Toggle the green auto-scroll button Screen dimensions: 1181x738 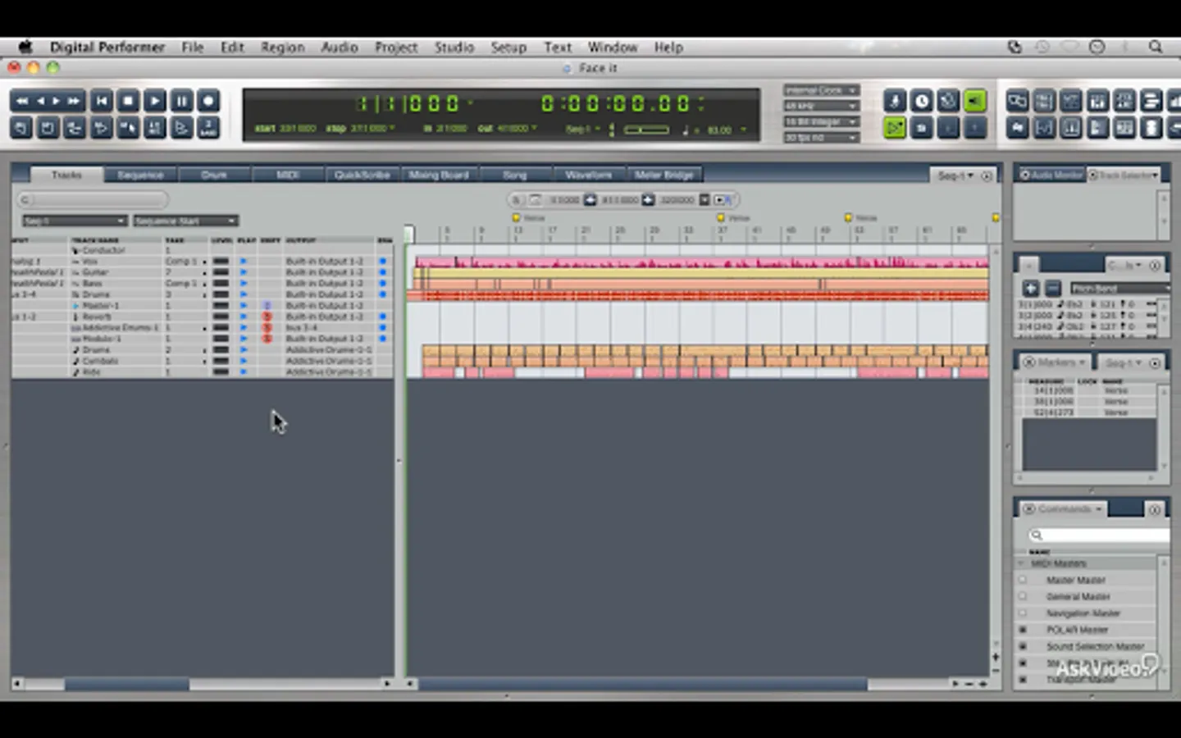coord(895,128)
